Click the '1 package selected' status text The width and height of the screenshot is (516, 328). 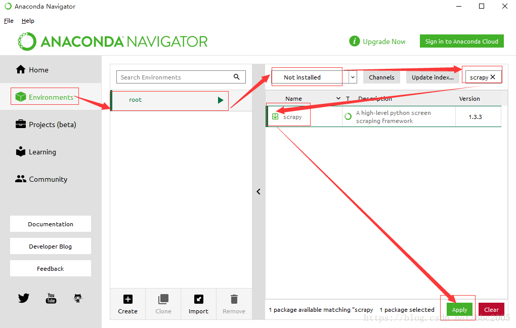407,310
